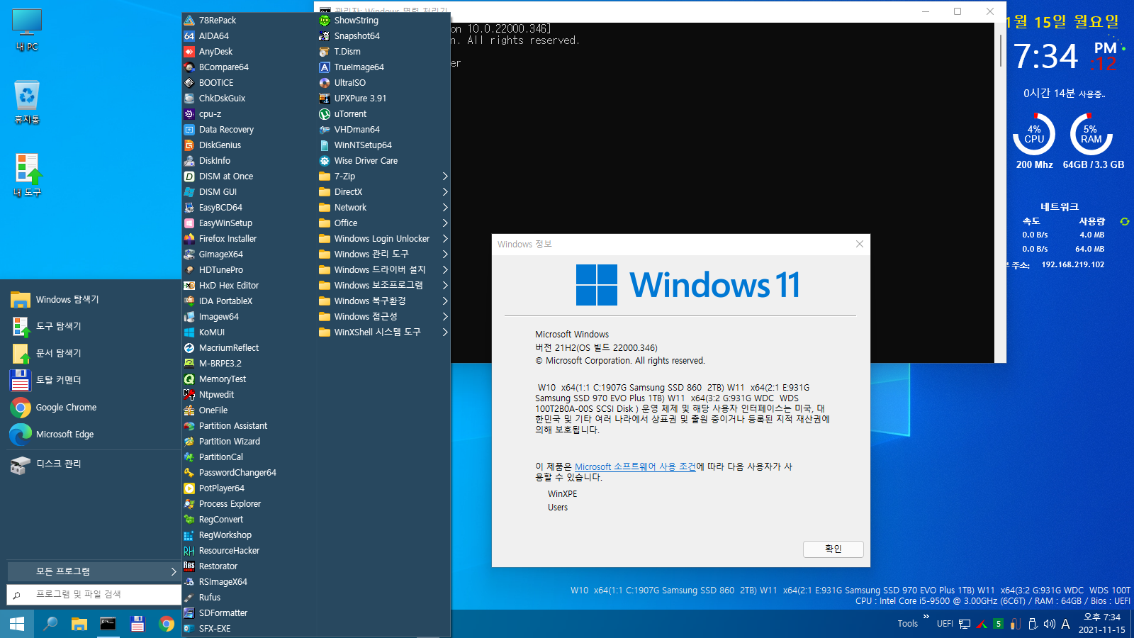Launch Partition Wizard
The width and height of the screenshot is (1134, 638).
tap(229, 442)
